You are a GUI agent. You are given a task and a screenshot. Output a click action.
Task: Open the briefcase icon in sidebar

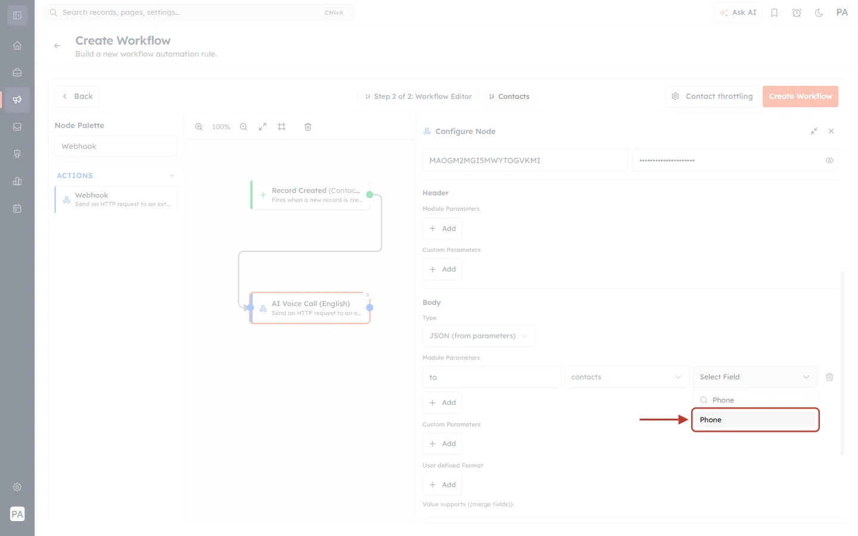click(17, 73)
